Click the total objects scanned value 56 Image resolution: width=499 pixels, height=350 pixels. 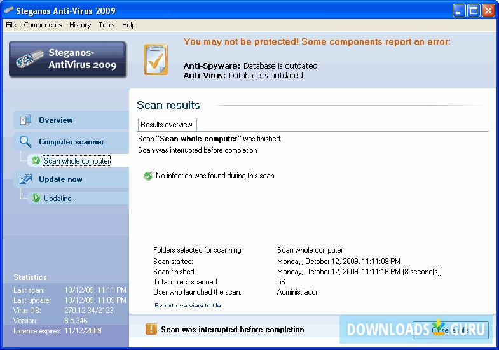[x=281, y=282]
